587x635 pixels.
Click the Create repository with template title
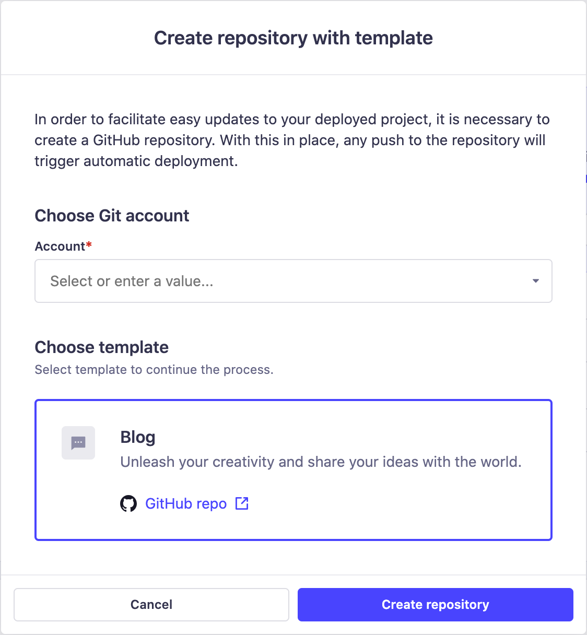coord(293,38)
